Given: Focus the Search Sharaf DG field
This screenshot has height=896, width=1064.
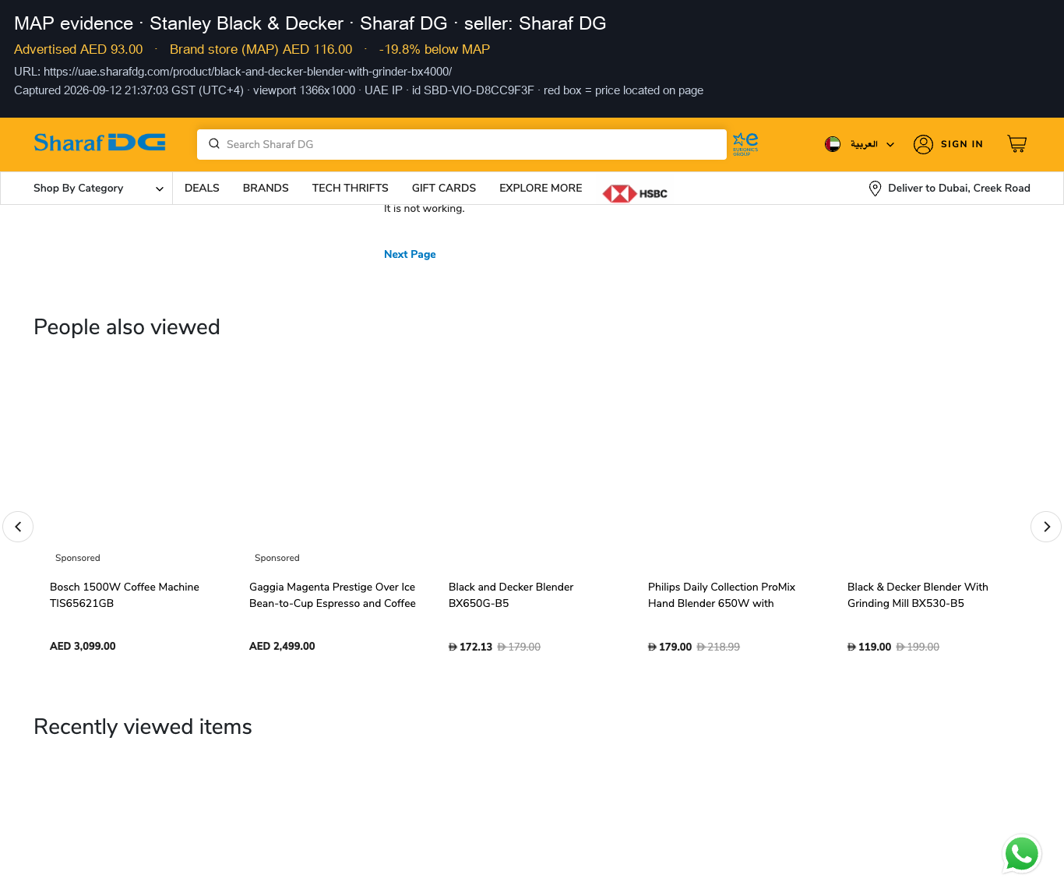Looking at the screenshot, I should pyautogui.click(x=462, y=144).
